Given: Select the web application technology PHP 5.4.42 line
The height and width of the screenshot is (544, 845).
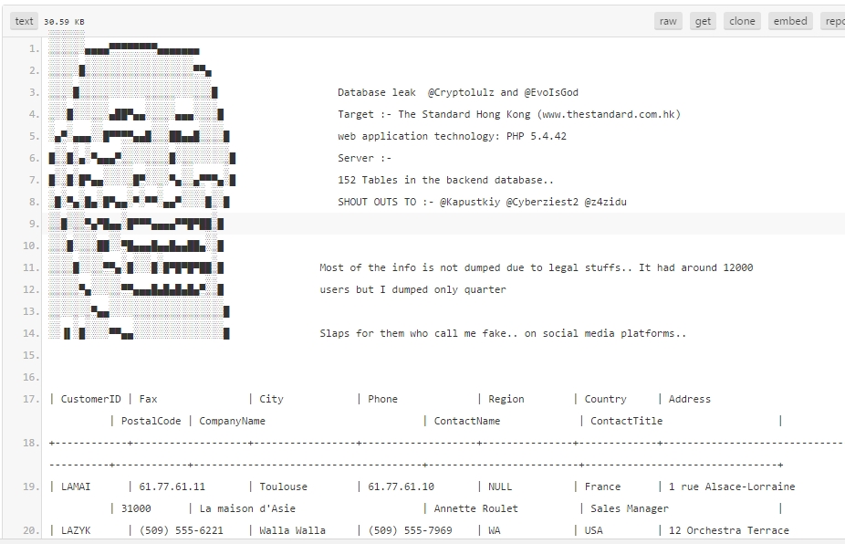Looking at the screenshot, I should tap(452, 136).
